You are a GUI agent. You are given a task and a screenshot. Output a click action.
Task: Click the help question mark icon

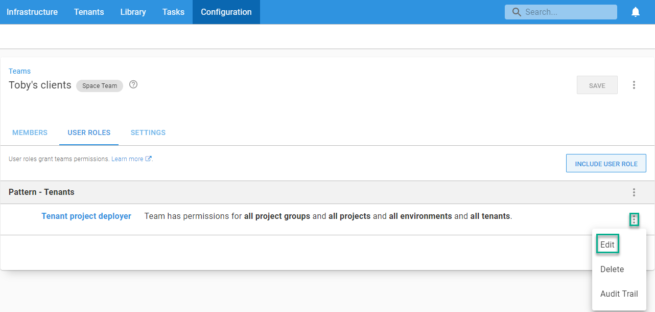[x=133, y=85]
